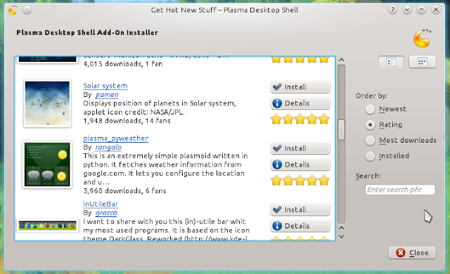Click the red X icon on Close
The width and height of the screenshot is (450, 274).
(401, 253)
